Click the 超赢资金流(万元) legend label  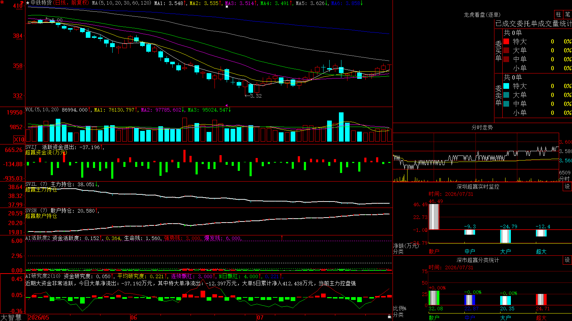(x=46, y=153)
